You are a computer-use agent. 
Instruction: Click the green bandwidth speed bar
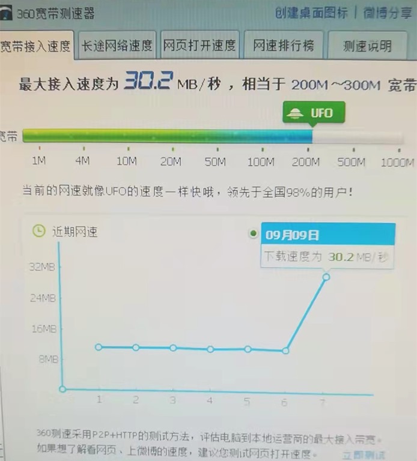coord(167,136)
